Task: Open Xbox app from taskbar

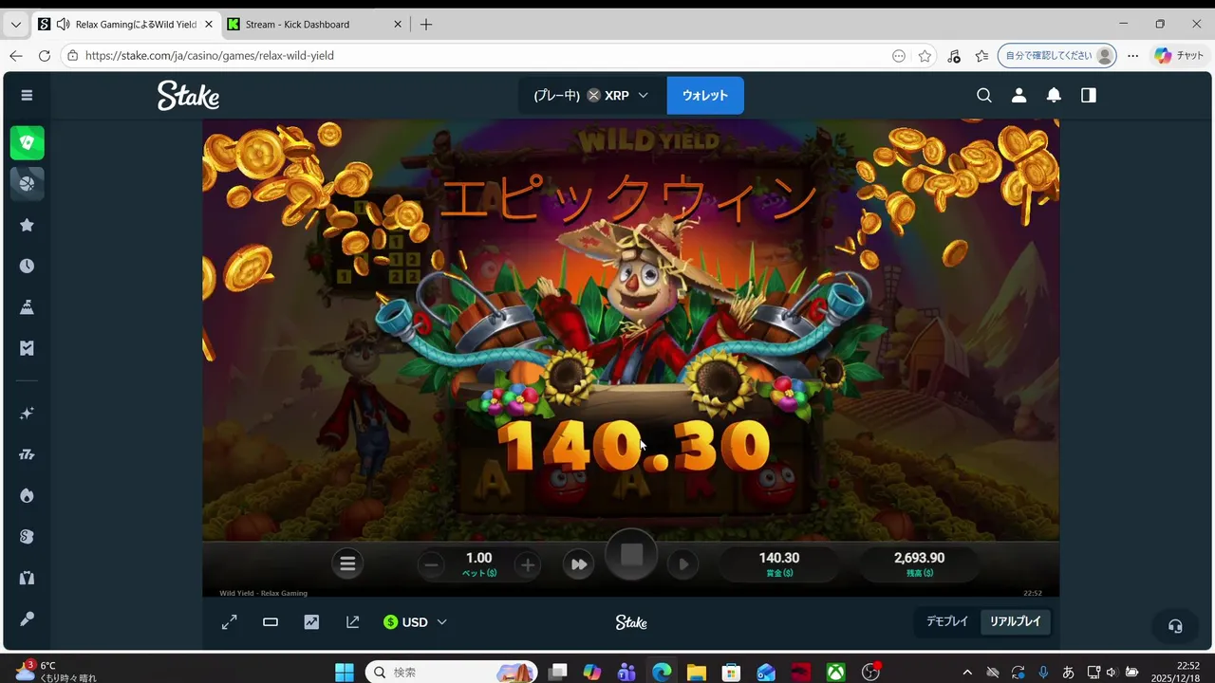Action: 835,673
